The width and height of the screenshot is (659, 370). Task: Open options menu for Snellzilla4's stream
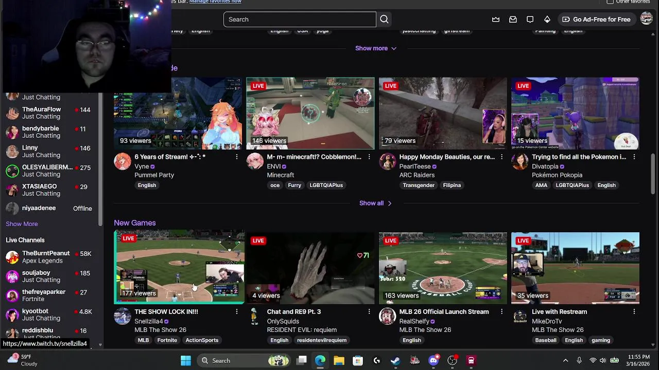(237, 311)
